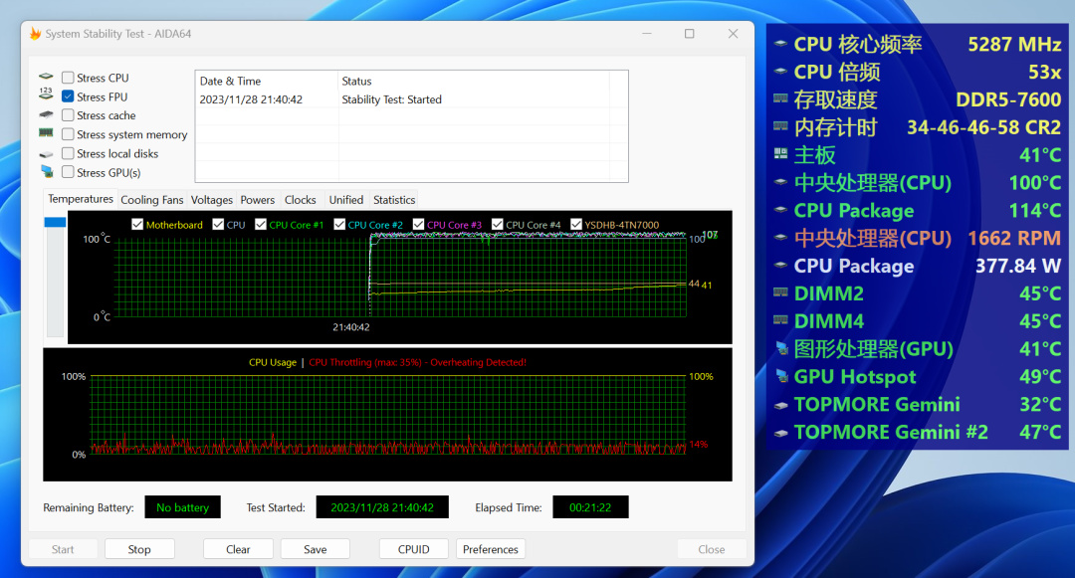Open the Voltages tab
The height and width of the screenshot is (578, 1075).
(212, 200)
